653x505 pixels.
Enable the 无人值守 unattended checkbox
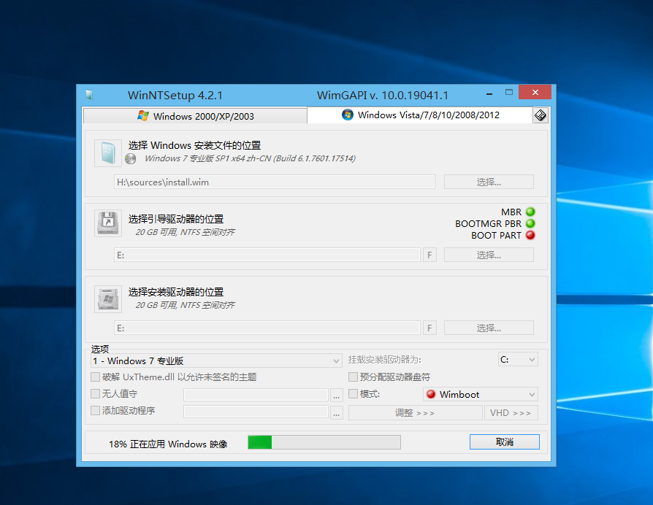coord(96,393)
